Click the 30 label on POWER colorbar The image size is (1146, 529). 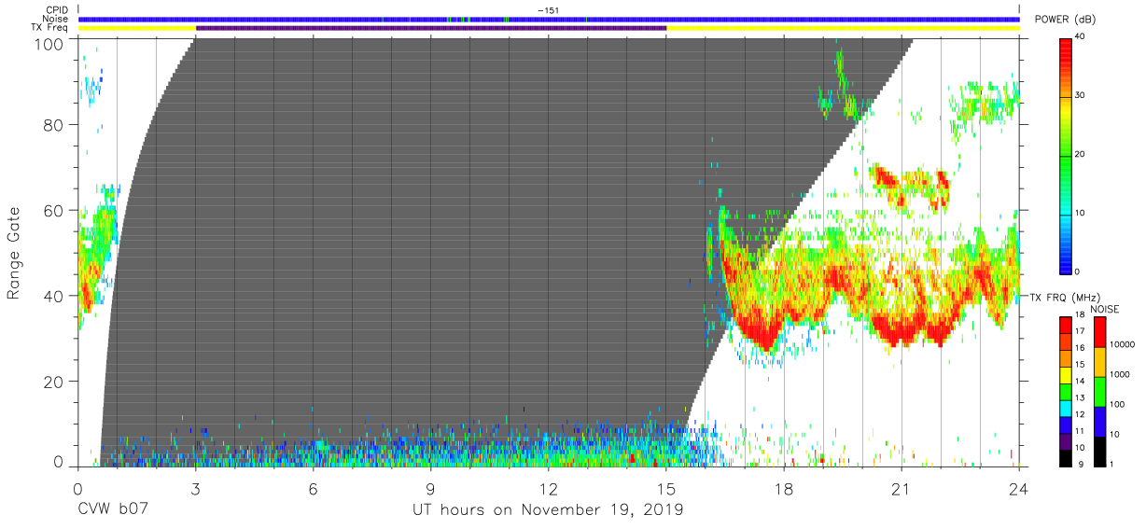(x=1082, y=95)
